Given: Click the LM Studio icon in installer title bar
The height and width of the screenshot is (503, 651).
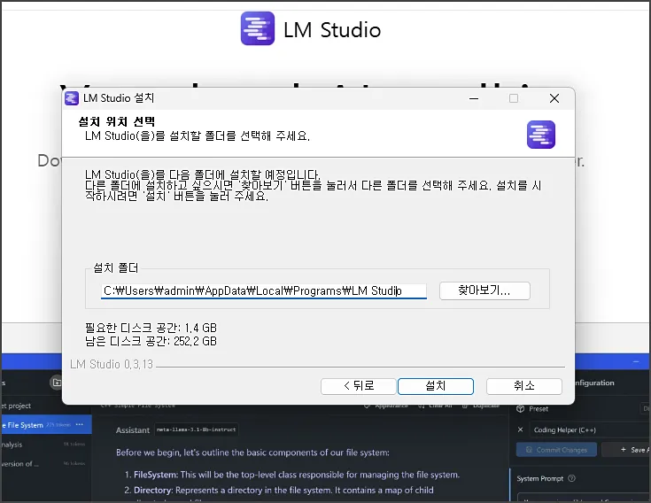Looking at the screenshot, I should (72, 98).
